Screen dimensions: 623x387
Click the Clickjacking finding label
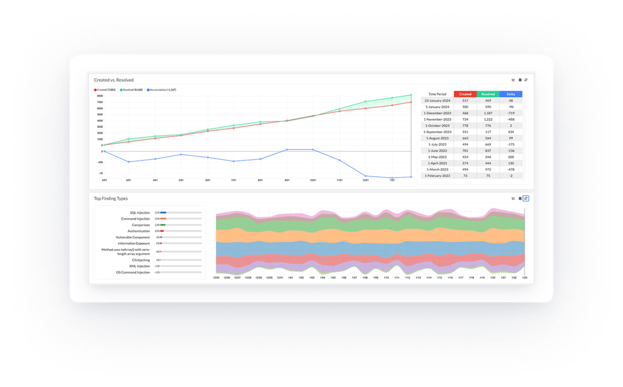click(141, 260)
